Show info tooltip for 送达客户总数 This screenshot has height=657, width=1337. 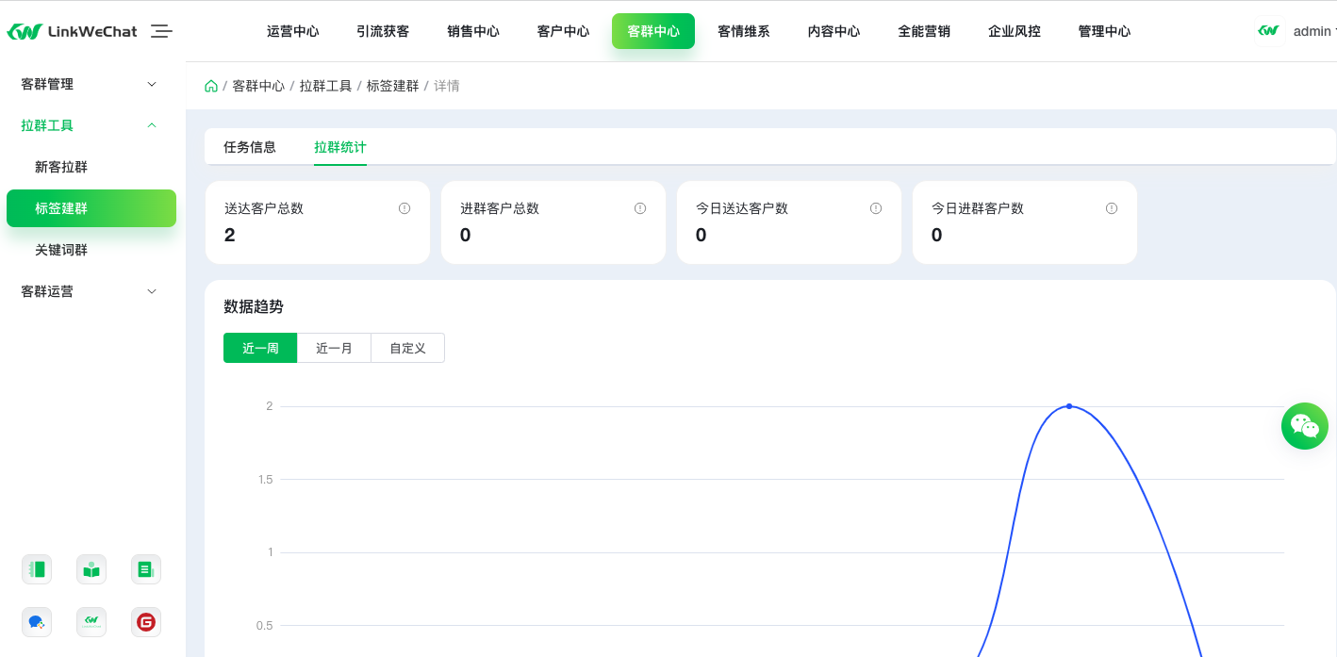tap(404, 208)
